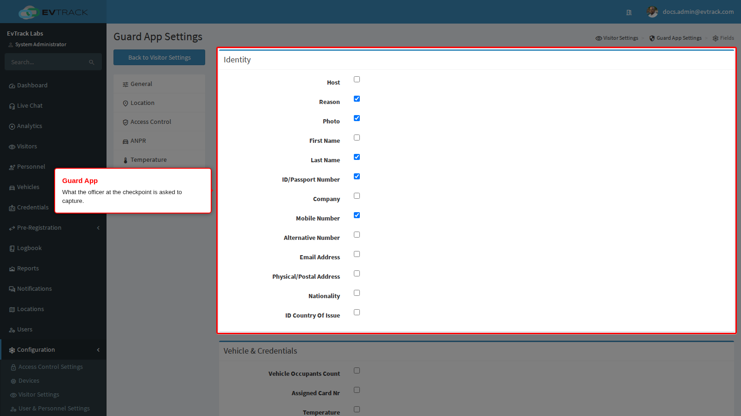Click the Locations map icon
This screenshot has height=416, width=741.
click(x=12, y=310)
